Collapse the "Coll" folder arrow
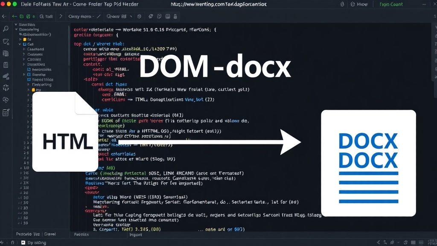 (x=20, y=44)
